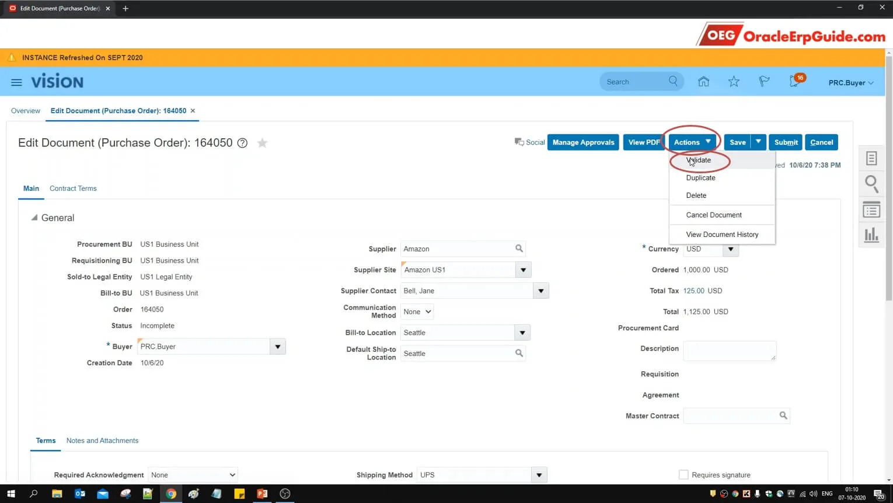Screen dimensions: 893x503
Task: Open the Tasks panel document icon
Action: [871, 158]
